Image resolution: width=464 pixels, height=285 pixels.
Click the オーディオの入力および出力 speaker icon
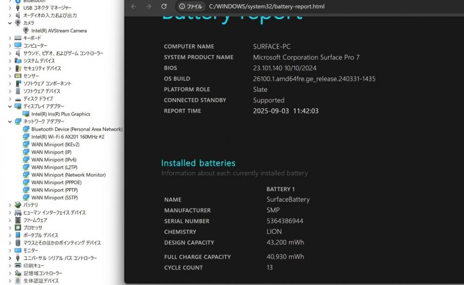tap(18, 15)
